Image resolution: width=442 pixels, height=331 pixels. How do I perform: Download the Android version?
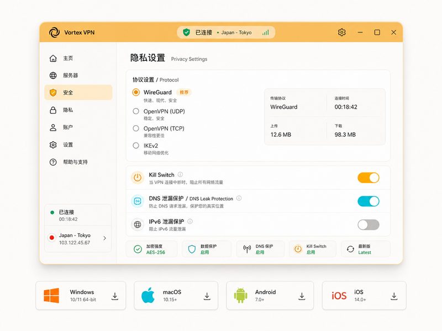pyautogui.click(x=302, y=296)
